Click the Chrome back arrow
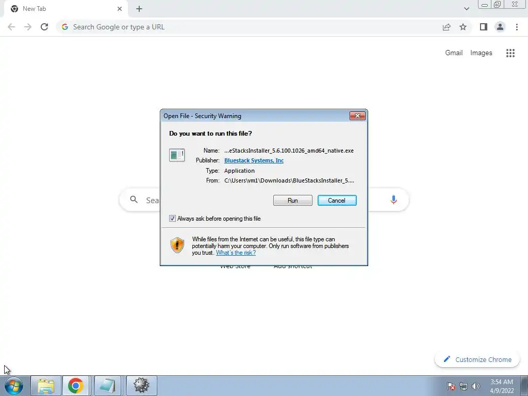 11,27
